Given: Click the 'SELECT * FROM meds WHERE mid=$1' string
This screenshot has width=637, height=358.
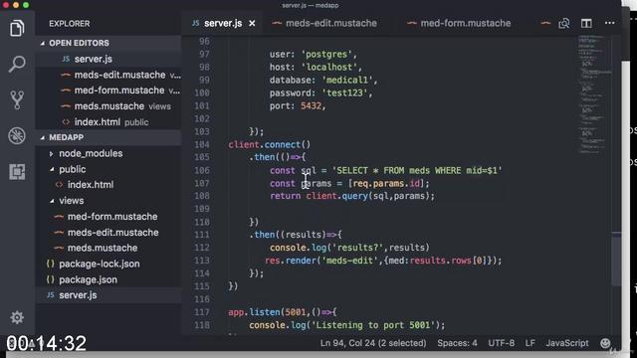Looking at the screenshot, I should [417, 170].
